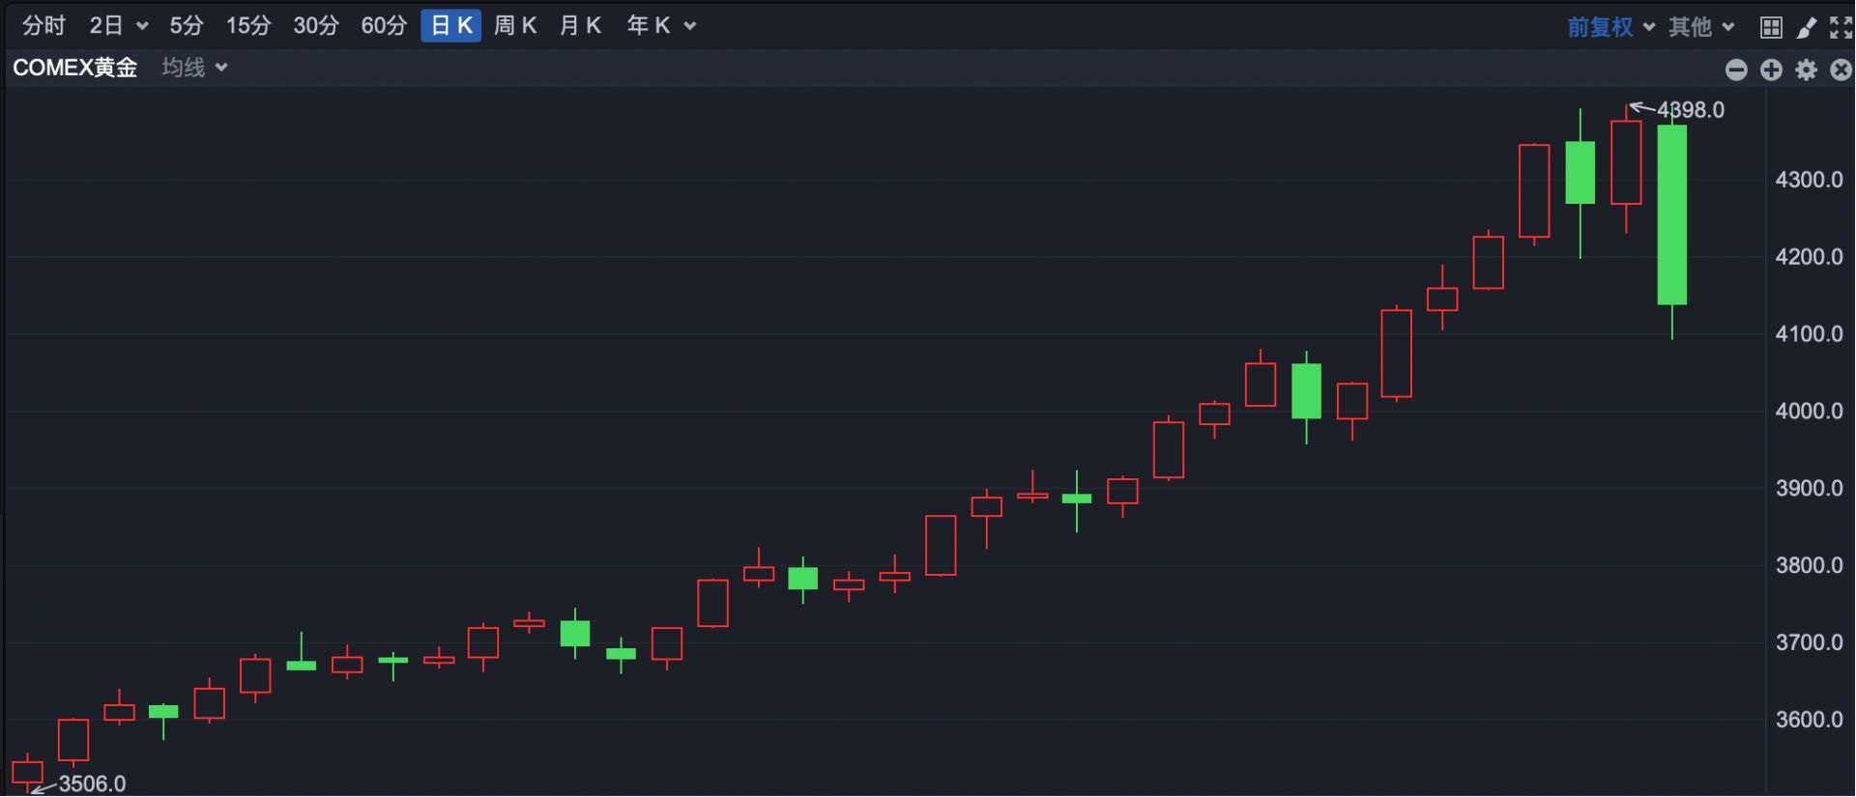
Task: Click the COMEX黄金 chart title
Action: coord(75,68)
